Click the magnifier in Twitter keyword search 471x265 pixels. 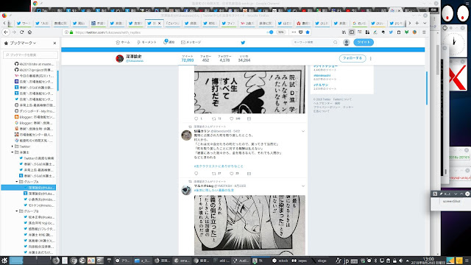point(336,43)
